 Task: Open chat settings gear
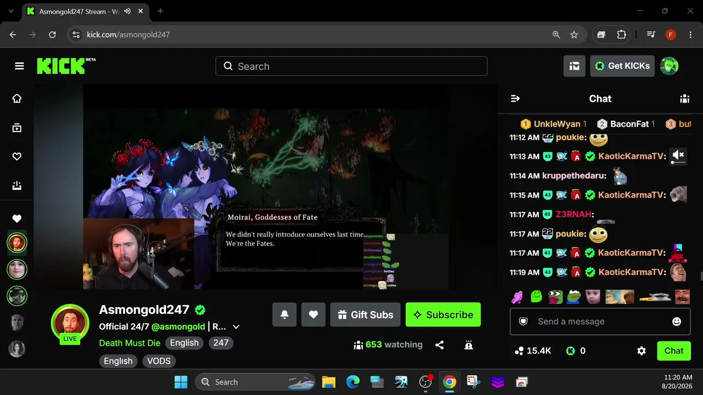[641, 351]
